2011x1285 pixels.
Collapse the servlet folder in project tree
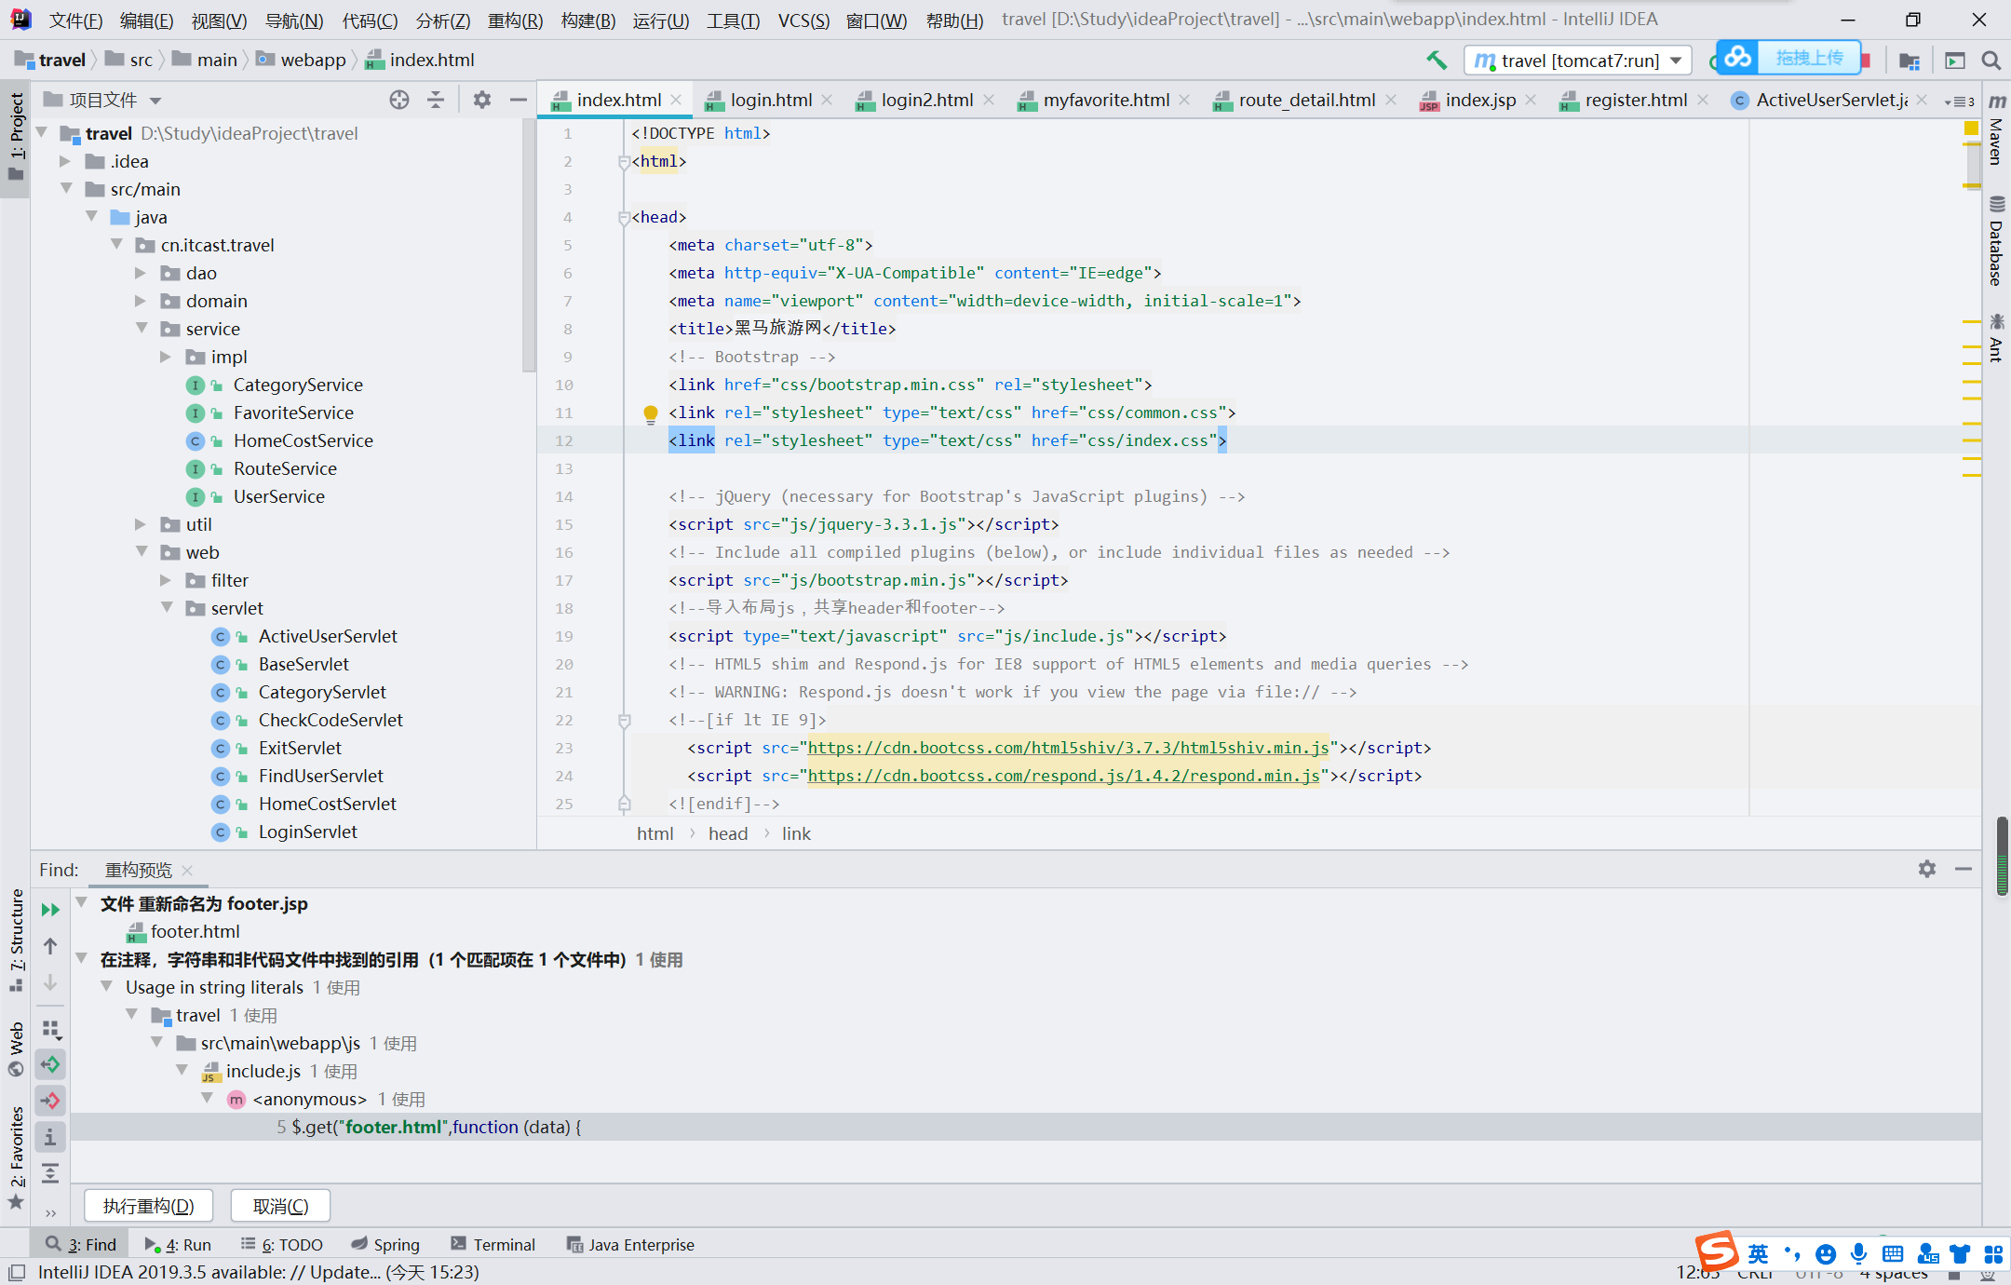point(168,608)
